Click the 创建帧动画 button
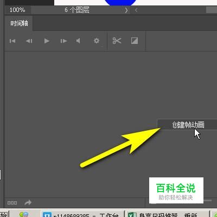The width and height of the screenshot is (217, 217). tap(187, 125)
